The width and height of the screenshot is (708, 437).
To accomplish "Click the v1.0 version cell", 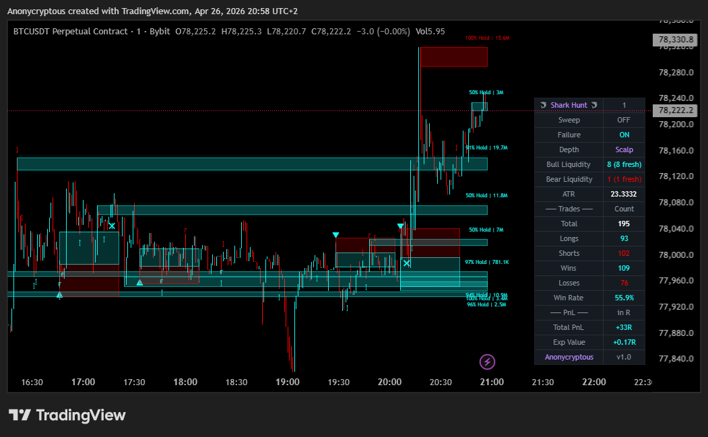I will point(624,357).
